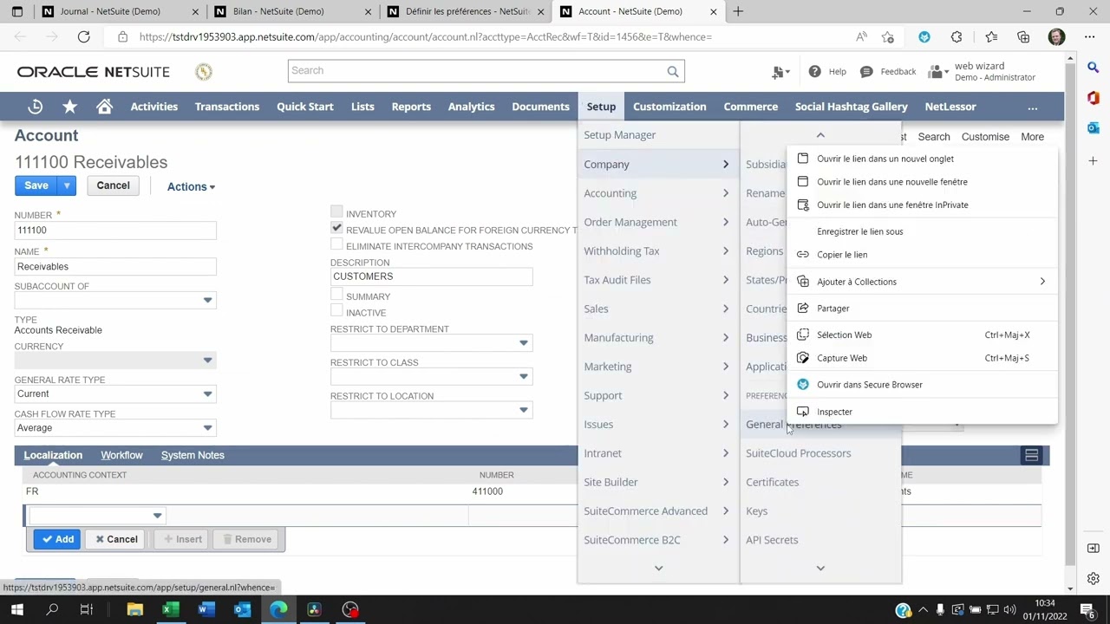Uncheck Revalue Open Balance for Foreign Currency

point(336,228)
